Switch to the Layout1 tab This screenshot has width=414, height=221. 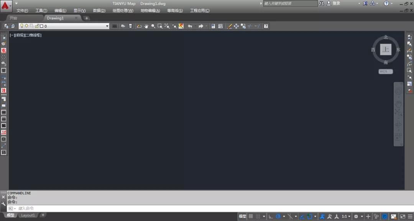point(28,215)
